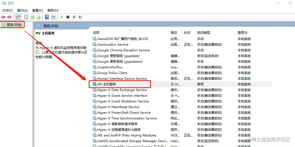
Task: Click gear icon of Google Chrome Elevation Service
Action: [94, 50]
